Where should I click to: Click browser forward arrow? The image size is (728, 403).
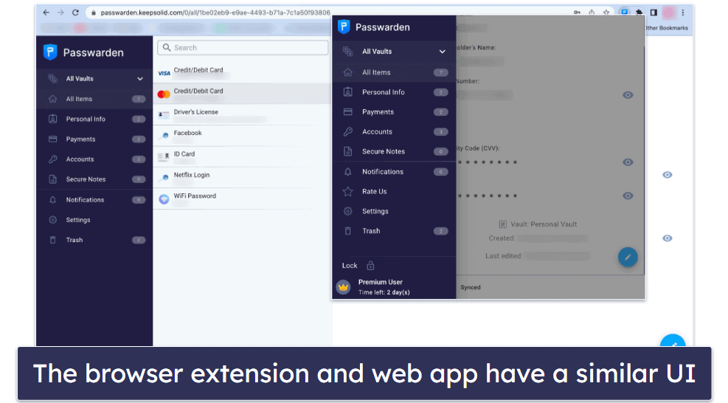(x=60, y=13)
